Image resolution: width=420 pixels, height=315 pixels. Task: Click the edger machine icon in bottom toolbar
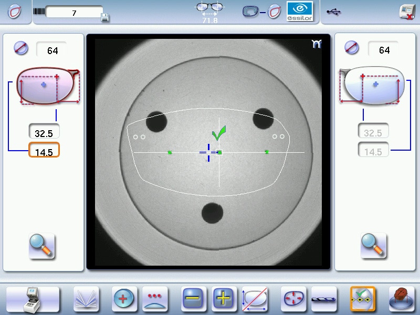[33, 299]
